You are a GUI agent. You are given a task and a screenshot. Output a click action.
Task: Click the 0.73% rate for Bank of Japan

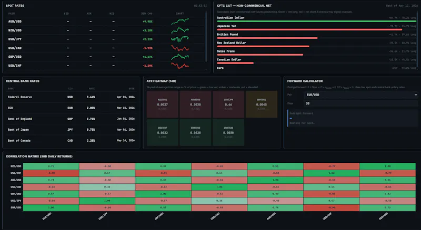tap(91, 130)
